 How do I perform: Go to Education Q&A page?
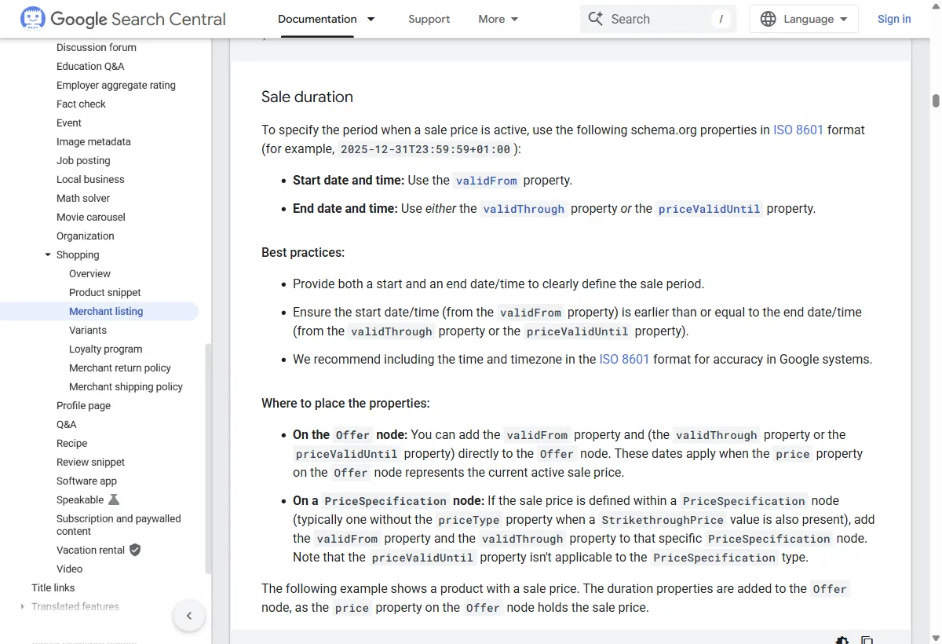click(90, 66)
